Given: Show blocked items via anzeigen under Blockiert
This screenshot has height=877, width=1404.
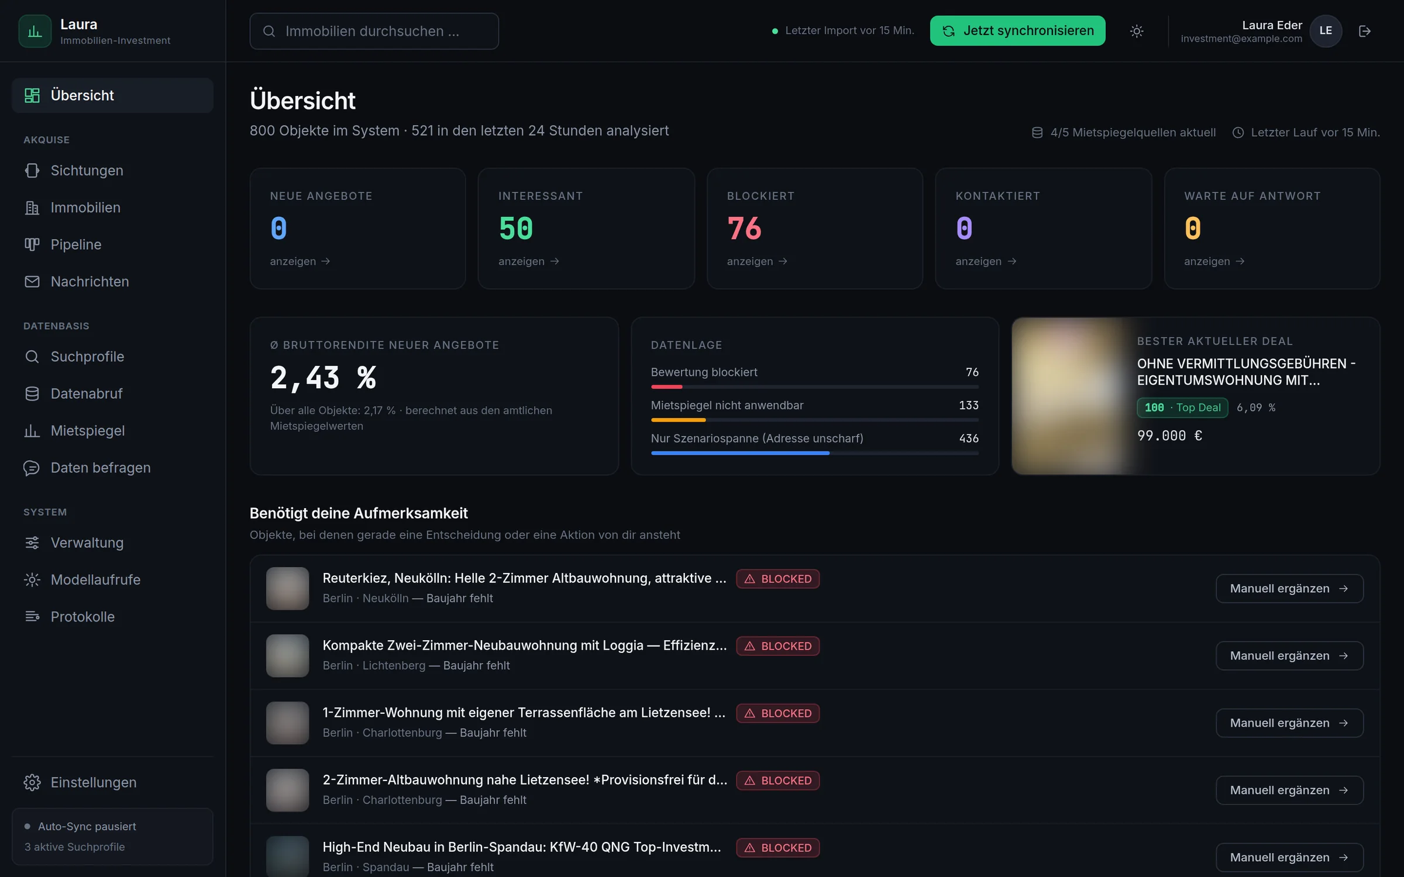Looking at the screenshot, I should (x=757, y=261).
